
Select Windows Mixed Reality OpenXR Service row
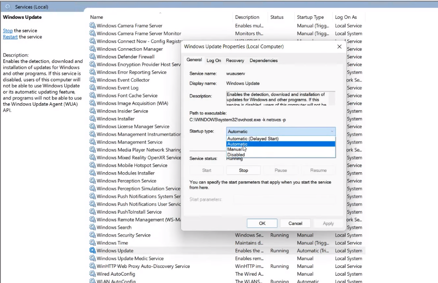click(134, 158)
